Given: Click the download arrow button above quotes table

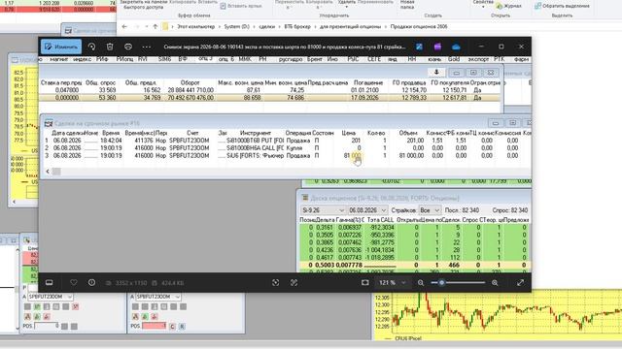Looking at the screenshot, I should (x=436, y=73).
